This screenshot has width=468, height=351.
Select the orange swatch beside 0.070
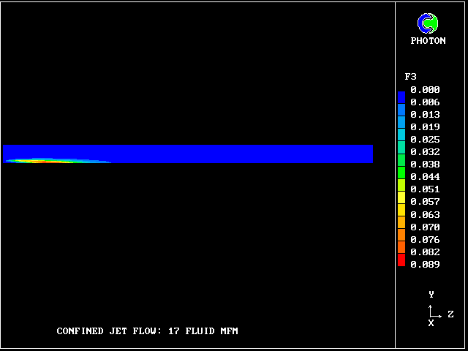[401, 224]
